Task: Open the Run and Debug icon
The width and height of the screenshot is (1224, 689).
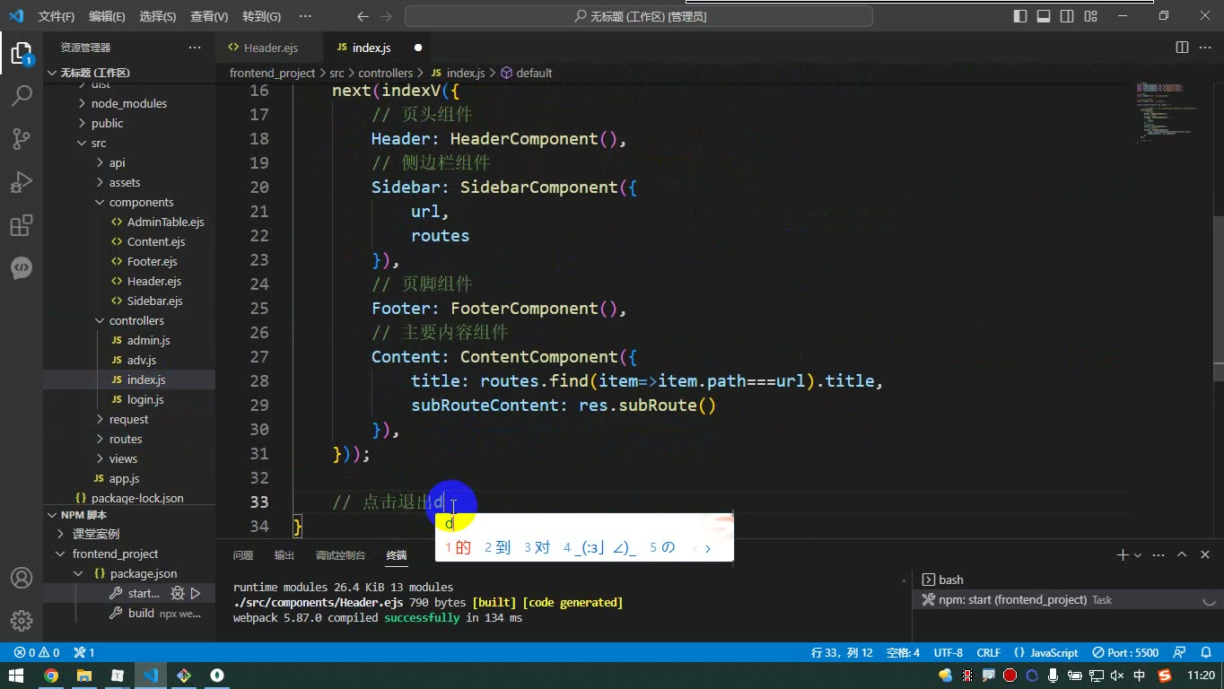Action: 22,182
